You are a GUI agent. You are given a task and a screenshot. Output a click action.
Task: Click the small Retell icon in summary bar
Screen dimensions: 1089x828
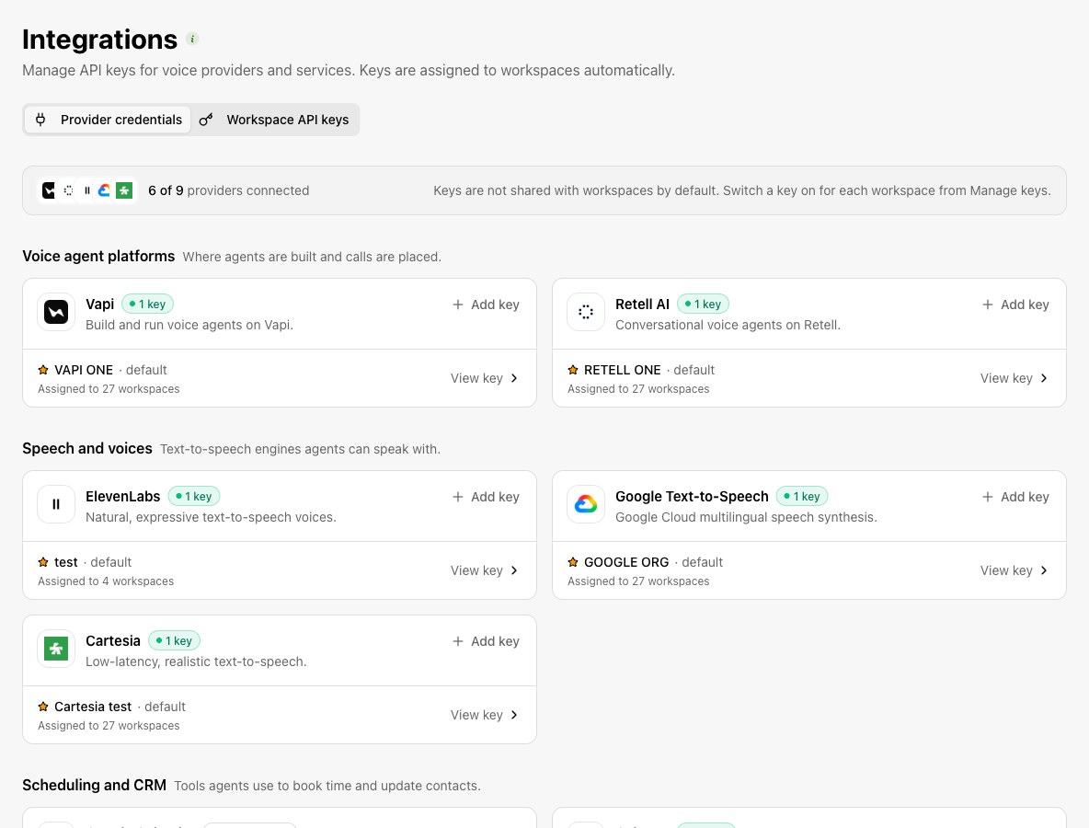tap(68, 190)
